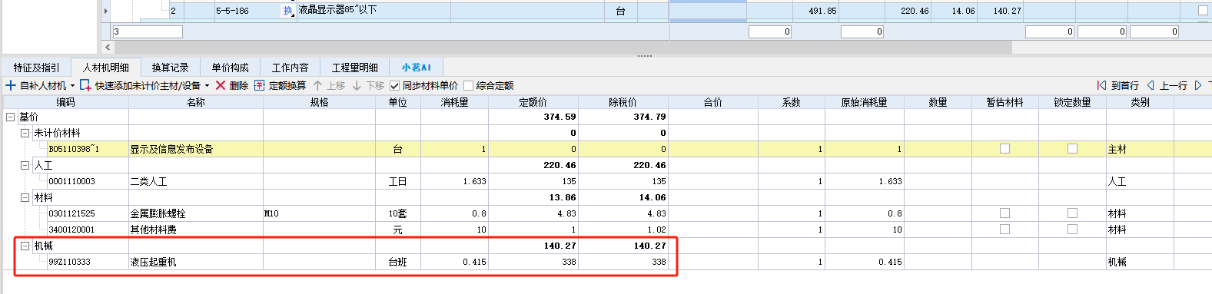This screenshot has height=294, width=1212.
Task: Click the M10 specification cell
Action: [x=320, y=213]
